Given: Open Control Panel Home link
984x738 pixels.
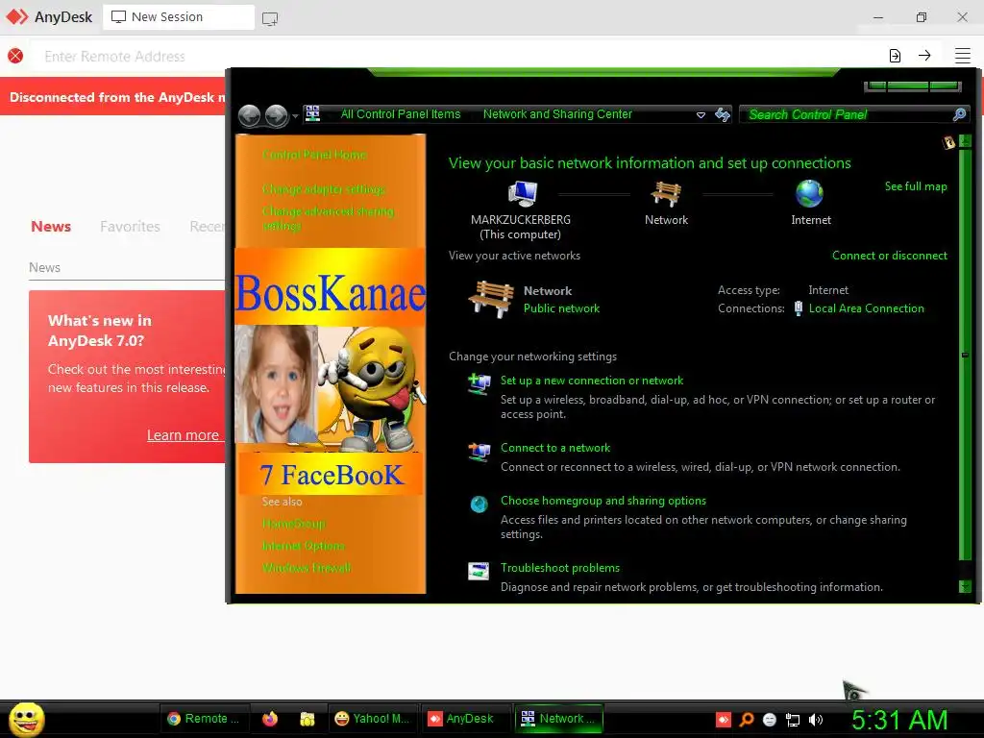Looking at the screenshot, I should pos(314,155).
